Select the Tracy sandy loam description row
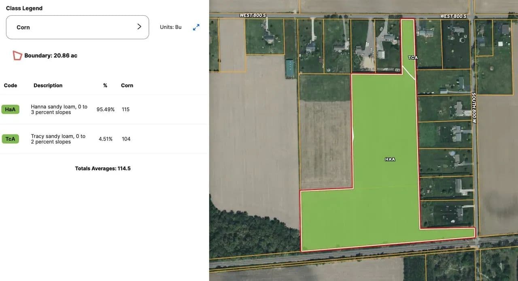The image size is (518, 281). click(x=104, y=139)
